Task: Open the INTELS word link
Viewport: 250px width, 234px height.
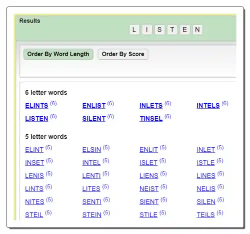Action: tap(208, 106)
